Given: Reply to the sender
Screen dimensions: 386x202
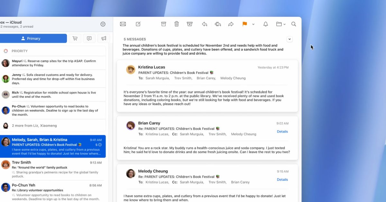Looking at the screenshot, I should click(x=204, y=24).
